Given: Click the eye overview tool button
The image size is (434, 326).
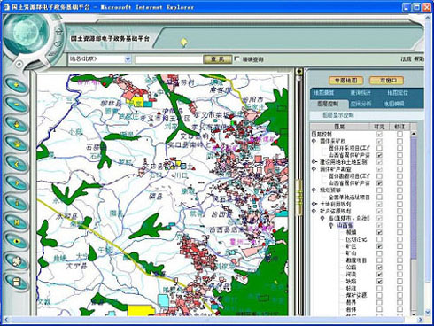Looking at the screenshot, I should (17, 241).
